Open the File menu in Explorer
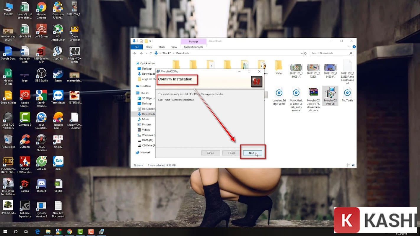The image size is (420, 236). (136, 47)
